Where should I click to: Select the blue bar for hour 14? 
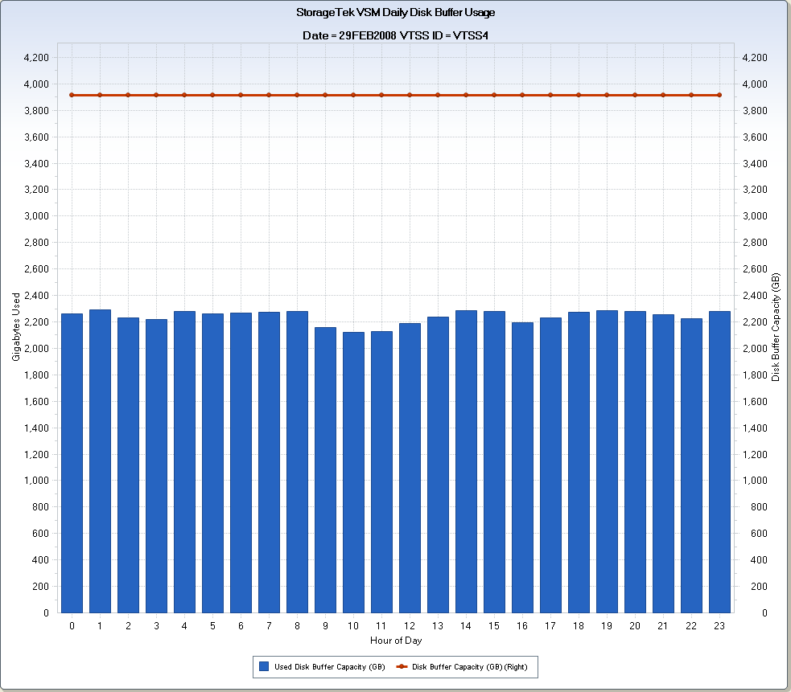tap(466, 461)
